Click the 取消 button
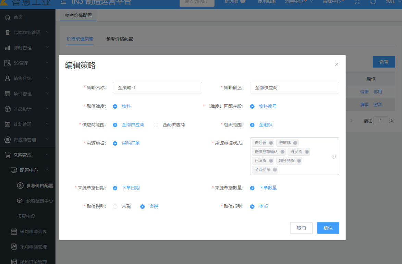Viewport: 402px width, 264px height. click(301, 228)
